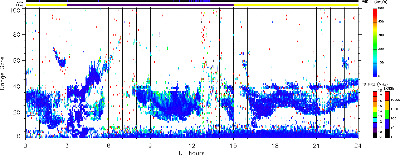Click the 0 value on WID color bar

(x=379, y=76)
